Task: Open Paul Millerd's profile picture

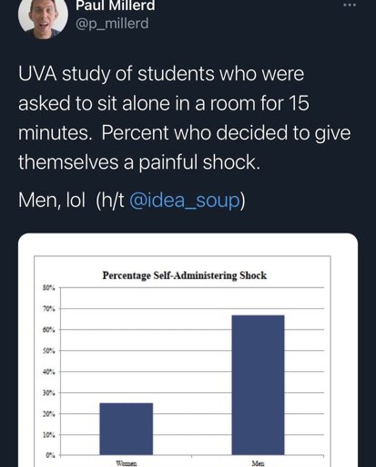Action: 43,16
